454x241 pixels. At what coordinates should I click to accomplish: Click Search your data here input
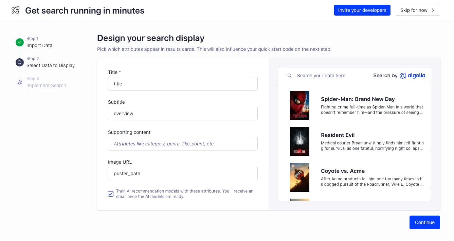[321, 76]
